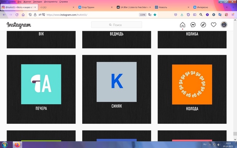Open the Правка menu
The image size is (237, 148).
pos(12,2)
